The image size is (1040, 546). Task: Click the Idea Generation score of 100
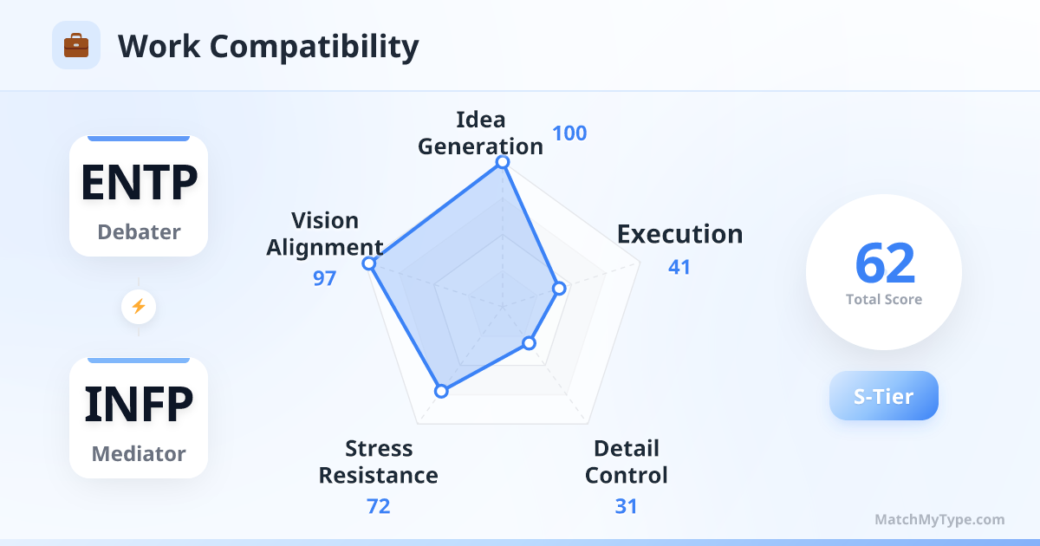[x=569, y=133]
